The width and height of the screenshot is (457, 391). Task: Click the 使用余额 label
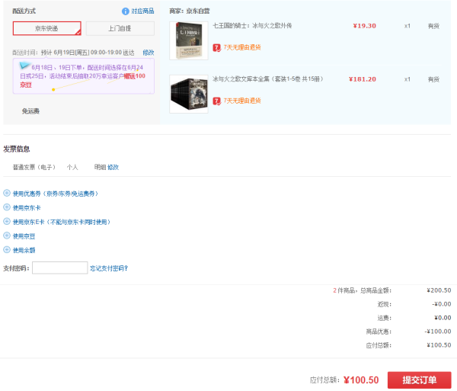(24, 250)
